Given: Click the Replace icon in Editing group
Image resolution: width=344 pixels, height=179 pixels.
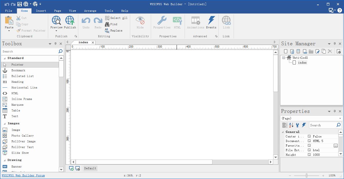Looking at the screenshot, I should (107, 31).
